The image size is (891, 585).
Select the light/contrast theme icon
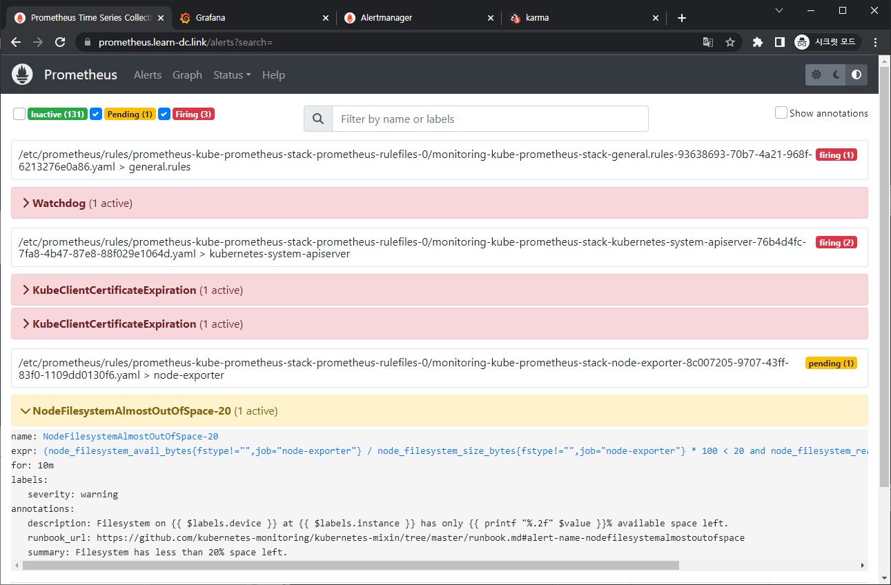[856, 75]
